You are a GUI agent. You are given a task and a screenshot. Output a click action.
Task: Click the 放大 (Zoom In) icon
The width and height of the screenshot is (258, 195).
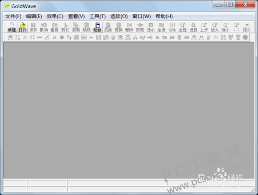pos(215,27)
